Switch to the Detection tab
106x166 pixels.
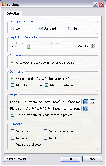[13, 13]
